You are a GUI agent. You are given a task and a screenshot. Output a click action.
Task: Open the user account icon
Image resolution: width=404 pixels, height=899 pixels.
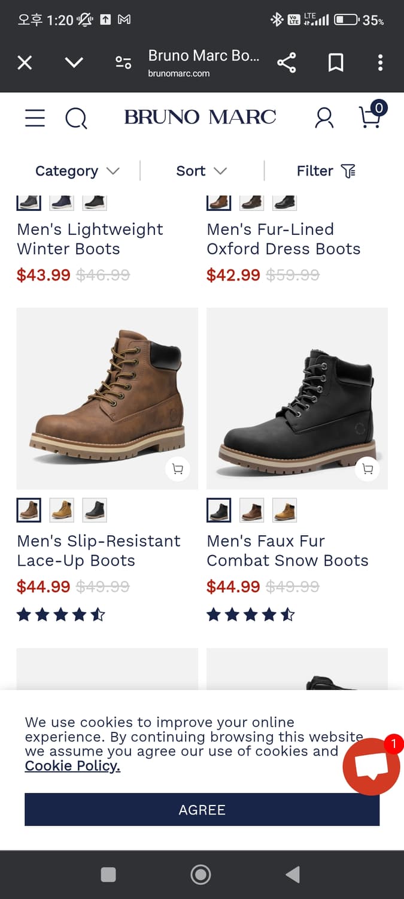[324, 117]
